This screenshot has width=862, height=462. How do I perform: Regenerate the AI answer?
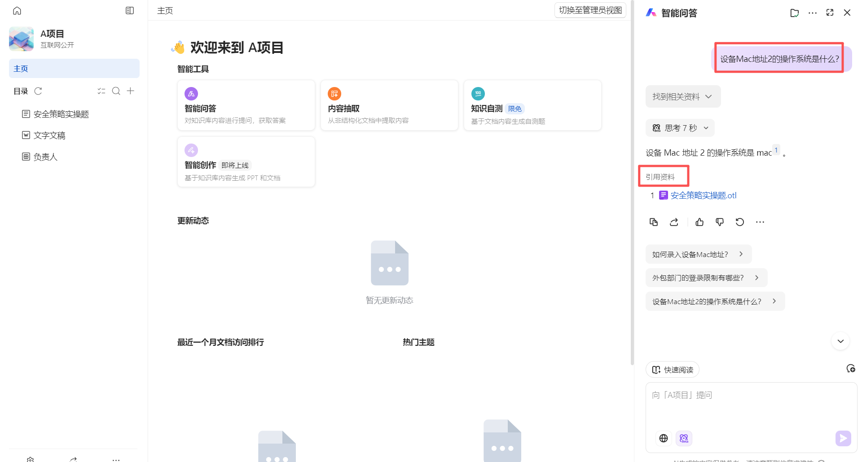pyautogui.click(x=740, y=222)
